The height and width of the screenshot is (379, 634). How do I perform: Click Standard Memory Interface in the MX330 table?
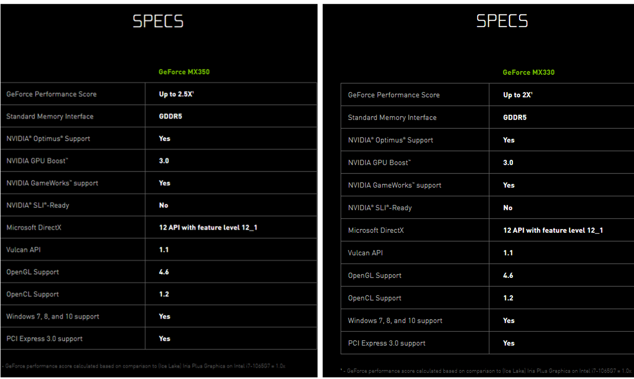(x=392, y=117)
